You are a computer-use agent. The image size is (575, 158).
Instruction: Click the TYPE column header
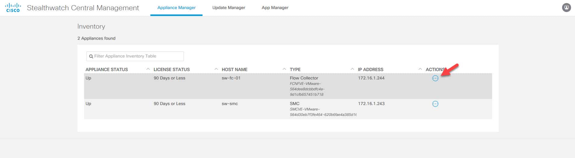[x=295, y=70]
